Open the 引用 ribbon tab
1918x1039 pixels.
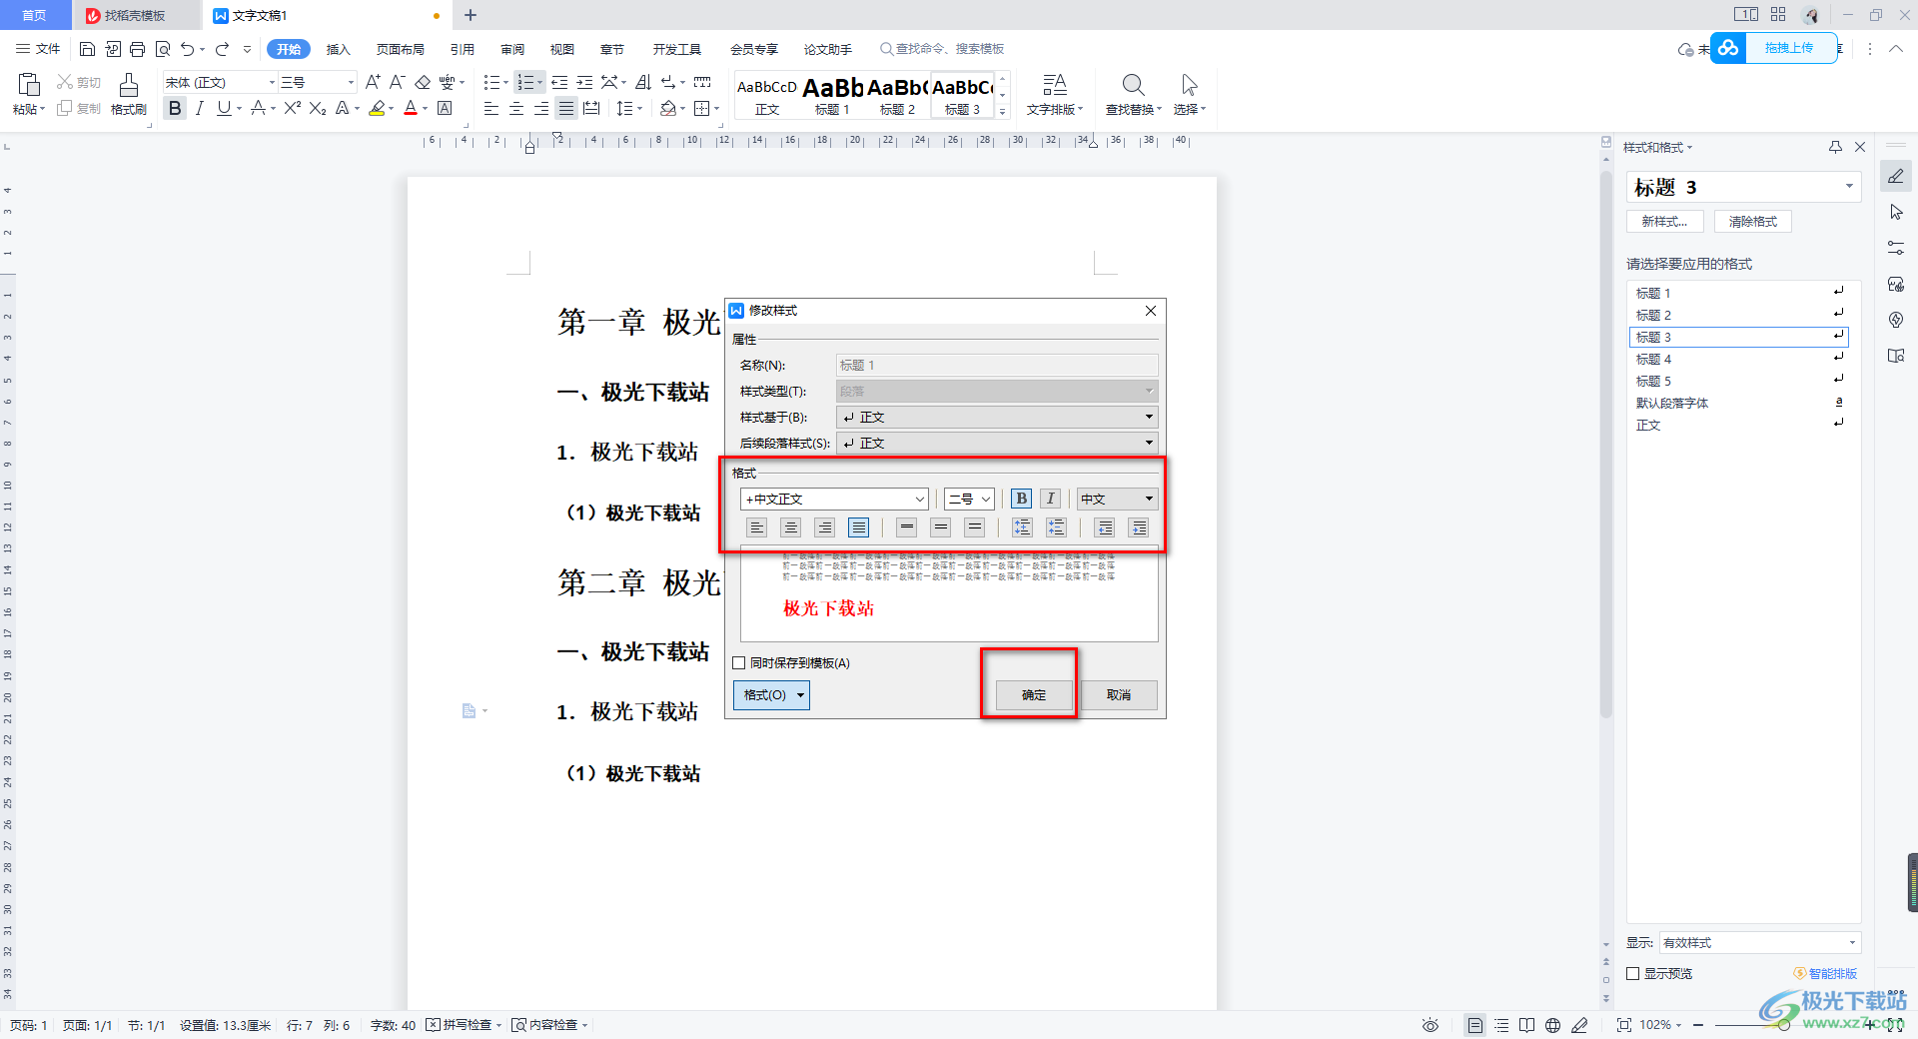(x=462, y=49)
